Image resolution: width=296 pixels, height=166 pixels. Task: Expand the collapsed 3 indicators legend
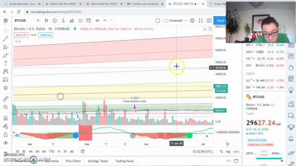click(x=18, y=41)
